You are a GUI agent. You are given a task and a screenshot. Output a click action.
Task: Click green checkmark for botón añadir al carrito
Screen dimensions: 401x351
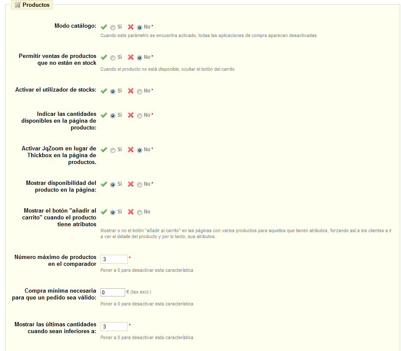pyautogui.click(x=104, y=212)
